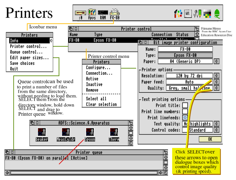Choose Quit from Printers menu

[x=29, y=69]
